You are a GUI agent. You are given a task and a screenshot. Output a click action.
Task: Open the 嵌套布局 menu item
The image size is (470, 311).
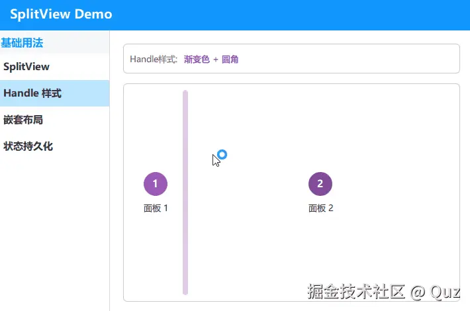coord(54,120)
